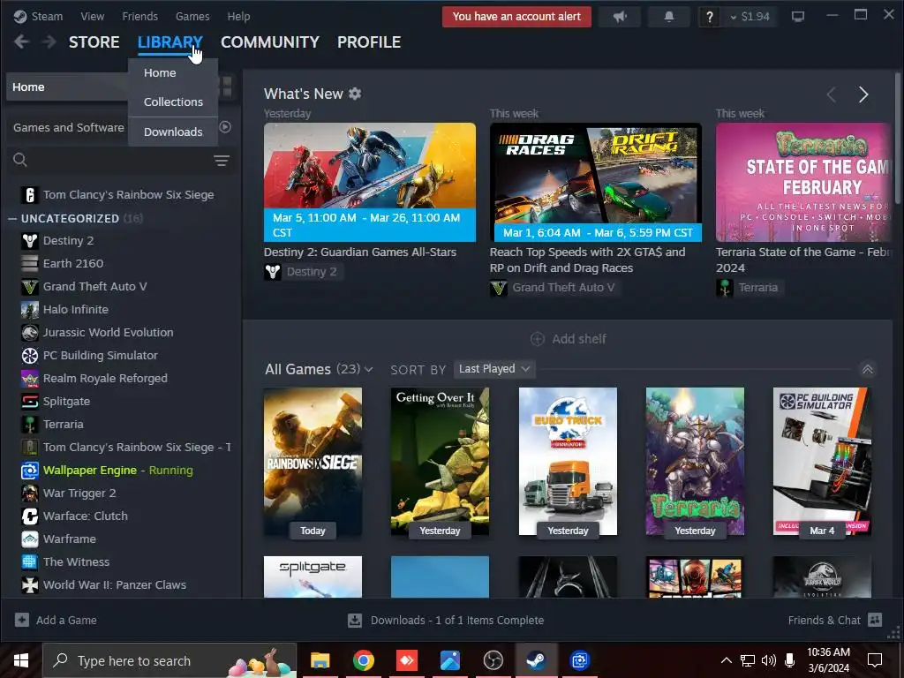Select Halo Infinite in the game list

(x=76, y=310)
